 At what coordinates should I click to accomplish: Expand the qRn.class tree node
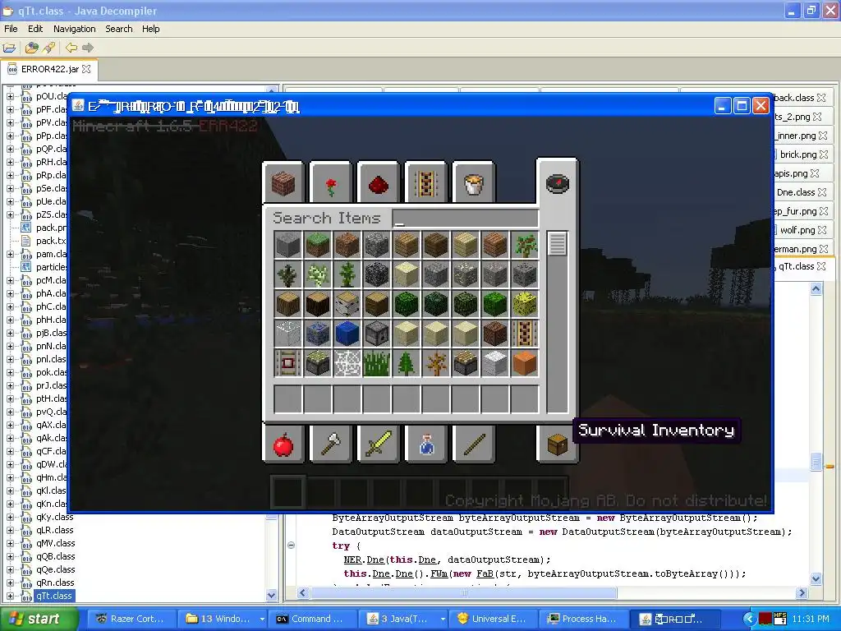10,583
